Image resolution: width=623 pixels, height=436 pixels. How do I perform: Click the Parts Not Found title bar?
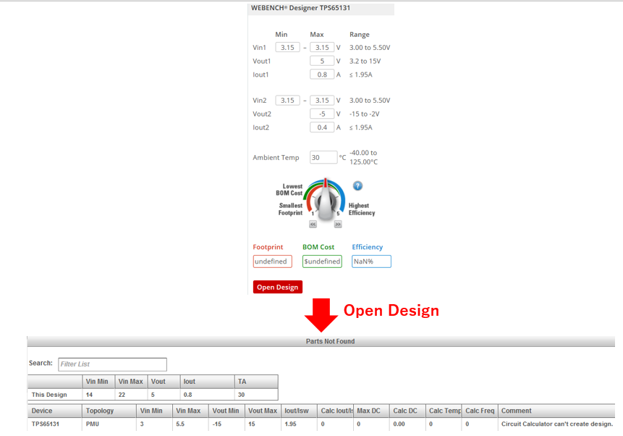point(321,341)
